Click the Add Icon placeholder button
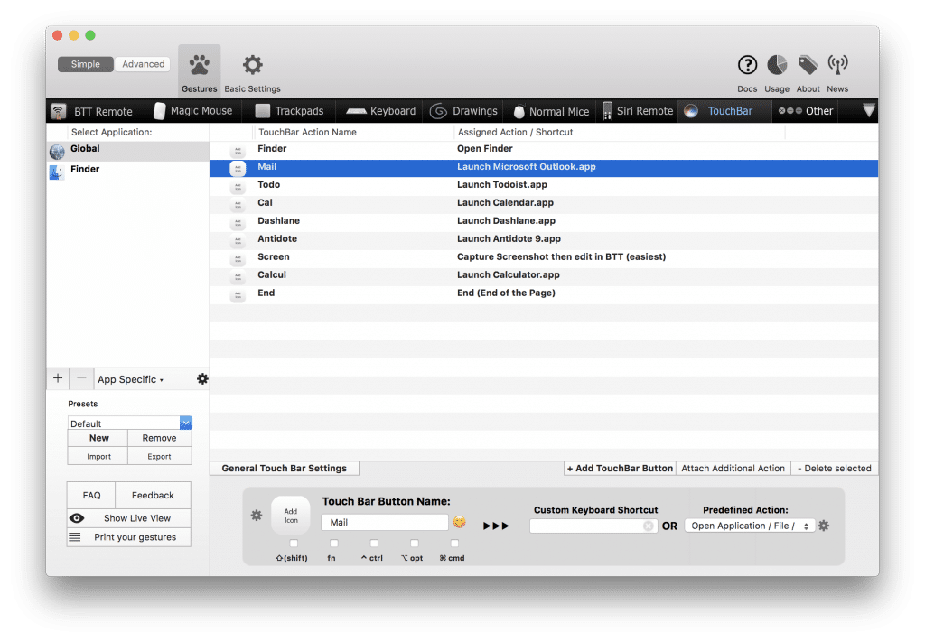Viewport: 925px width, 642px height. click(x=291, y=516)
